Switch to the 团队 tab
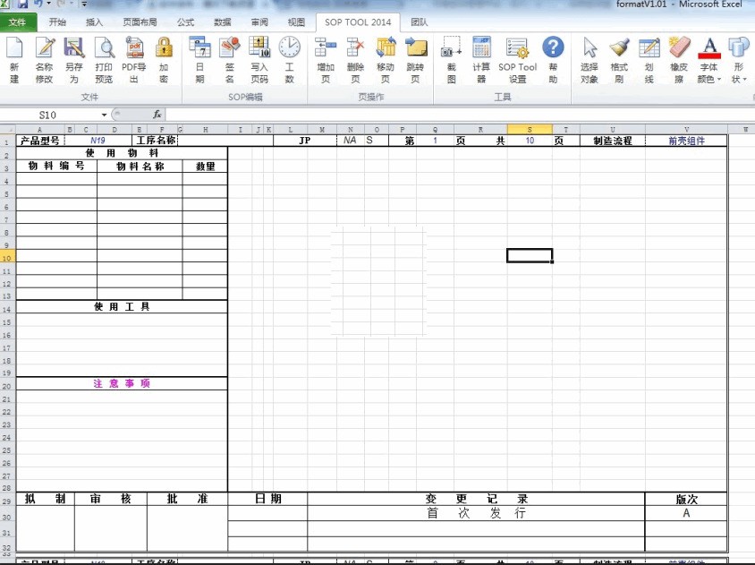Image resolution: width=755 pixels, height=565 pixels. (420, 22)
